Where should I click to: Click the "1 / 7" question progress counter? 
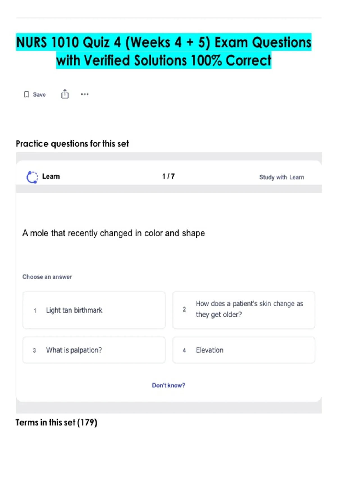[168, 176]
